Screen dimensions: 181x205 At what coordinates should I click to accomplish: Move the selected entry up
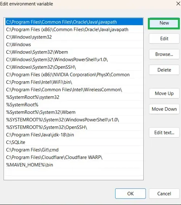pos(164,94)
